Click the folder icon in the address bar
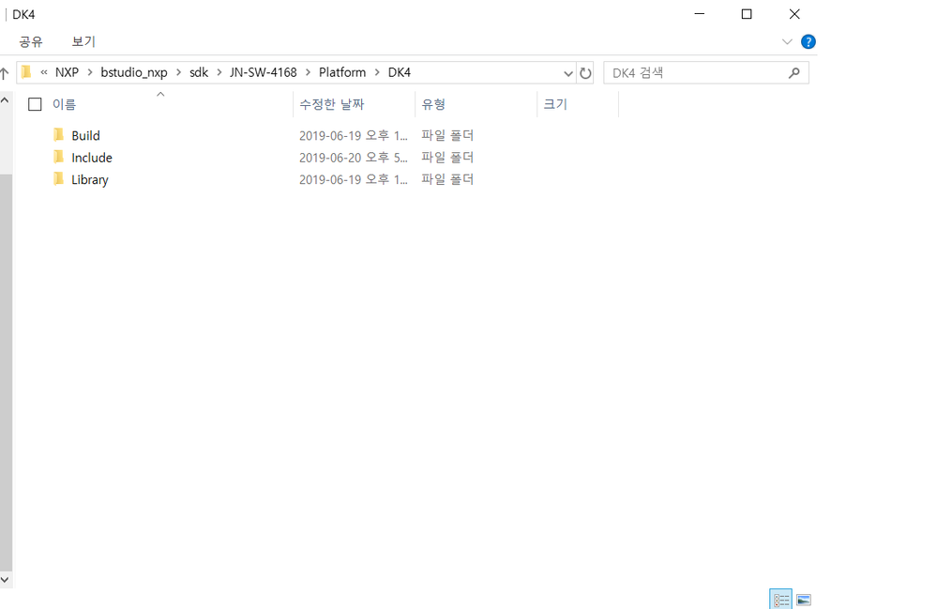The image size is (937, 609). coord(26,72)
